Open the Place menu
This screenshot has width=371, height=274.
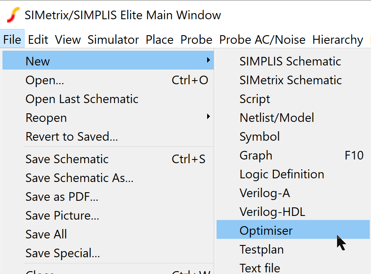click(x=159, y=40)
